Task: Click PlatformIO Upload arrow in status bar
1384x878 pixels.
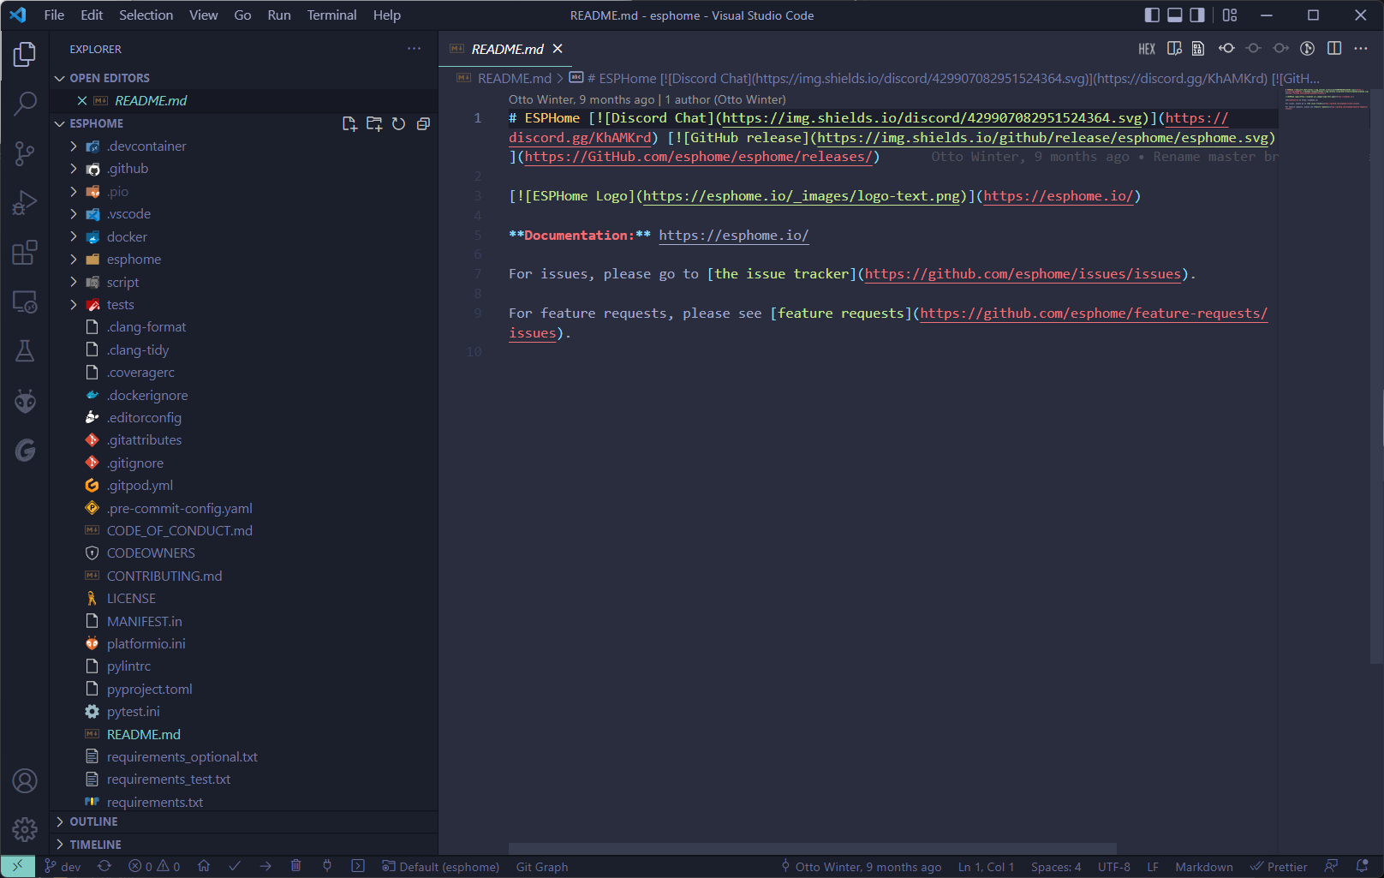Action: tap(265, 867)
